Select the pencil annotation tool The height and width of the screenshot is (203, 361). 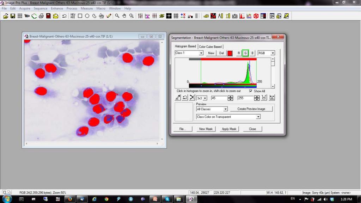coord(109,16)
